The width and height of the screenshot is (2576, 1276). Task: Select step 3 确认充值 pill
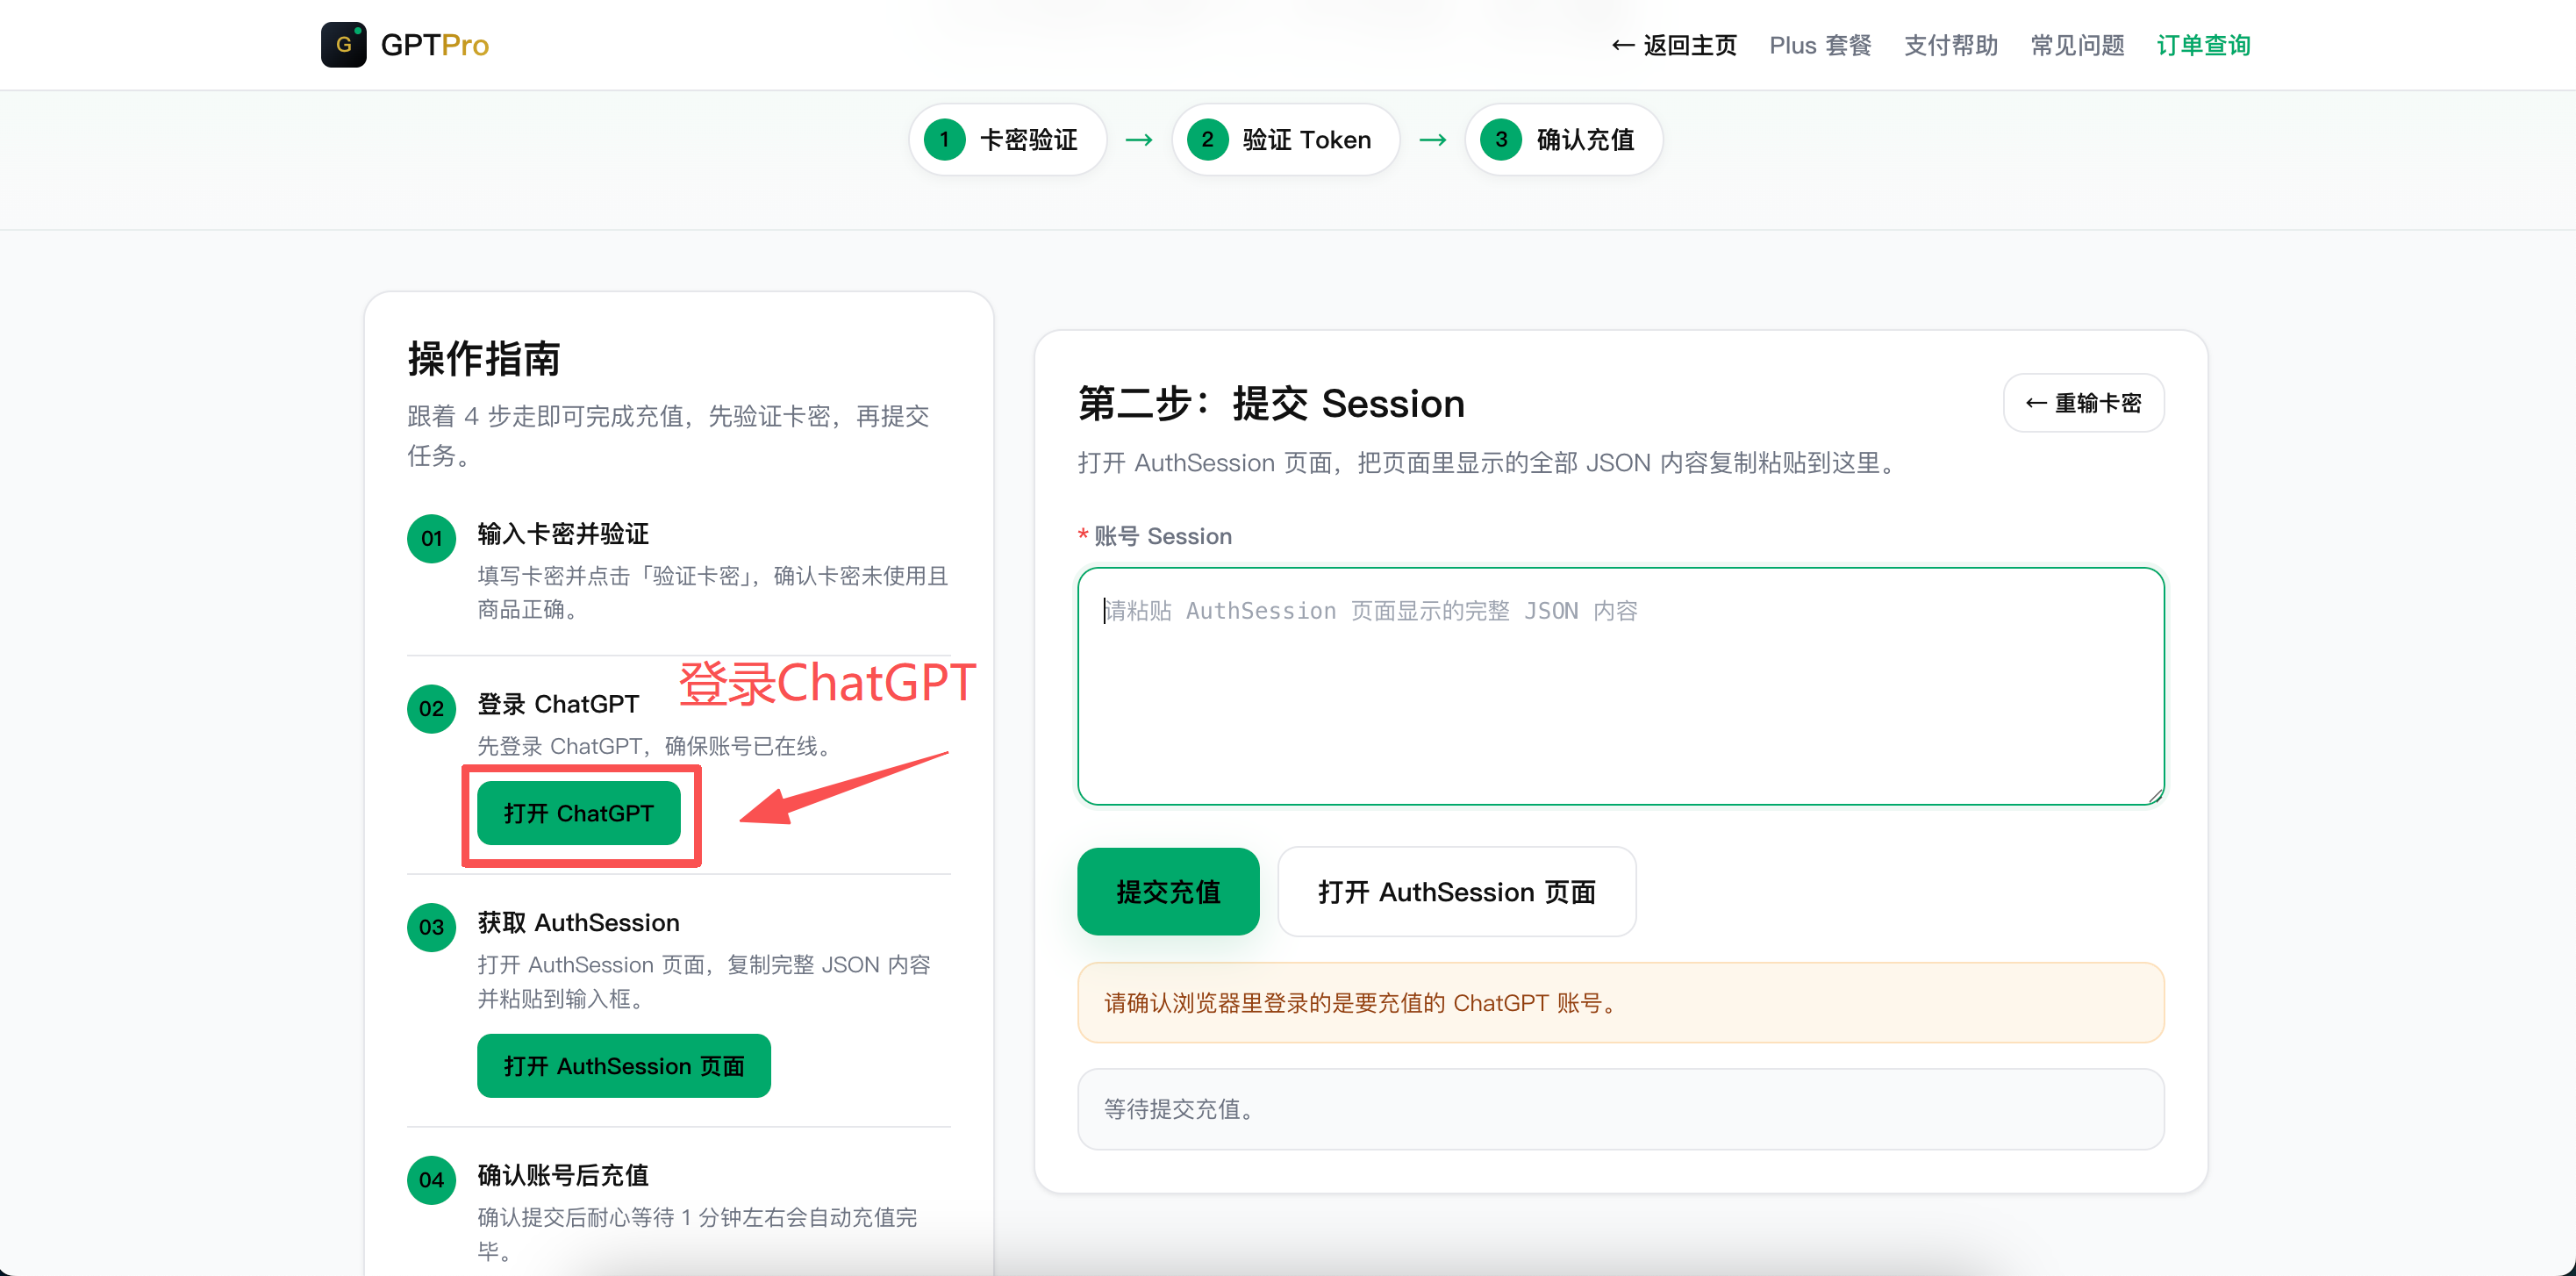tap(1563, 139)
